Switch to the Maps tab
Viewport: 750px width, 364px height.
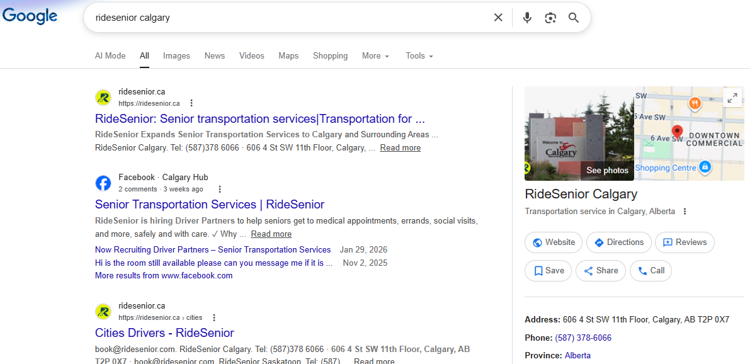click(288, 56)
